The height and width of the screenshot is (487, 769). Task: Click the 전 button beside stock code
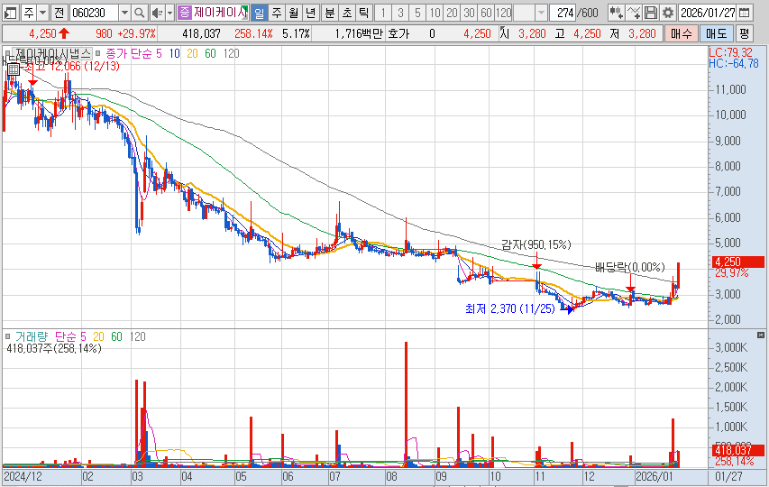pyautogui.click(x=60, y=13)
